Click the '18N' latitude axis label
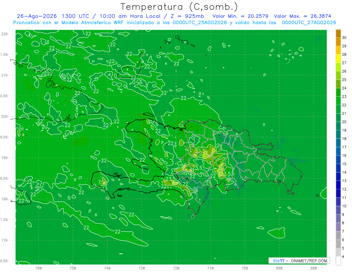Viewport: 352px width, 272px height. [x=5, y=199]
